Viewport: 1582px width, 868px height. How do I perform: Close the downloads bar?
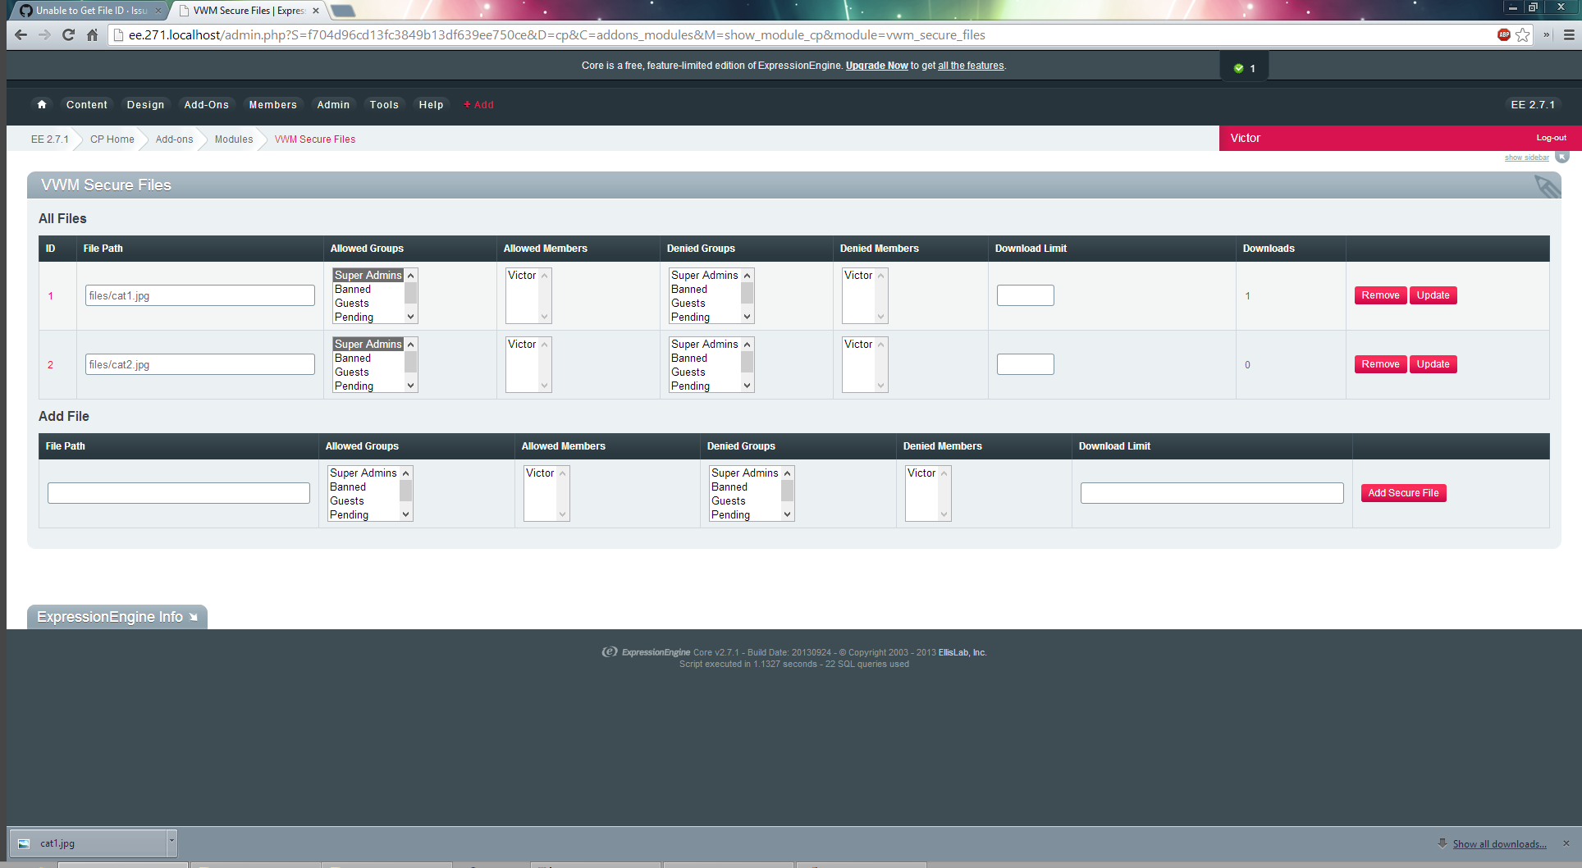1566,843
